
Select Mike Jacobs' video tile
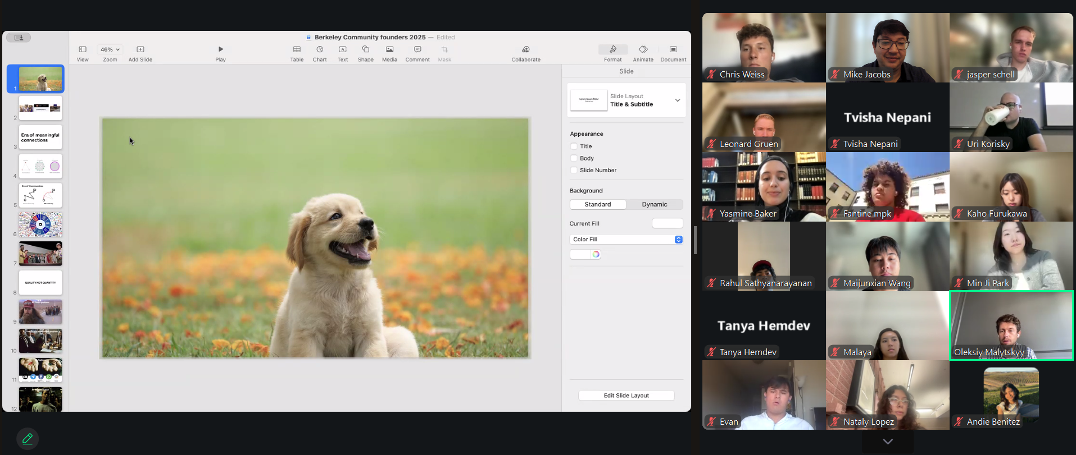[888, 48]
